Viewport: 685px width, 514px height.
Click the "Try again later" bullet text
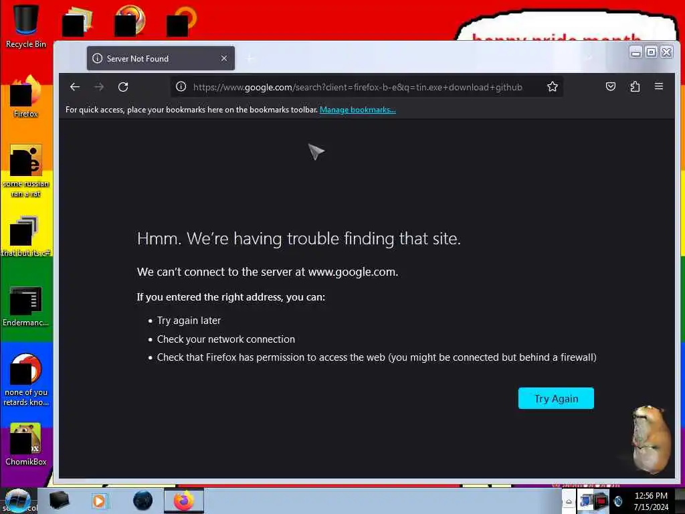point(189,321)
